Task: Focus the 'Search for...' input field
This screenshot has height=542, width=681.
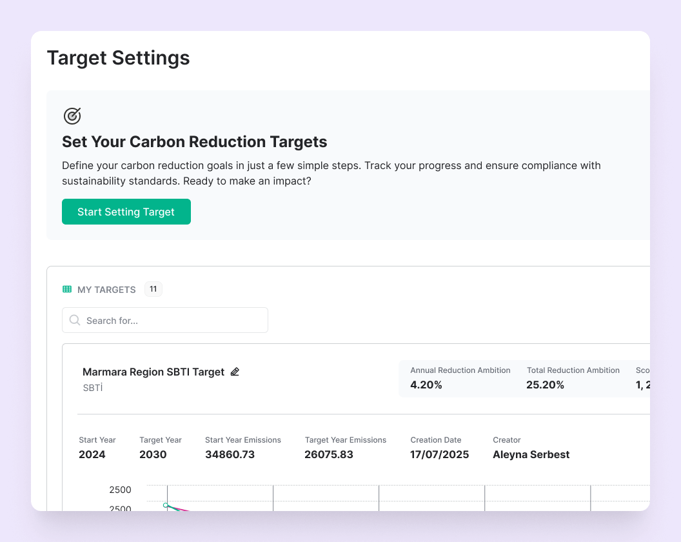Action: pos(171,320)
